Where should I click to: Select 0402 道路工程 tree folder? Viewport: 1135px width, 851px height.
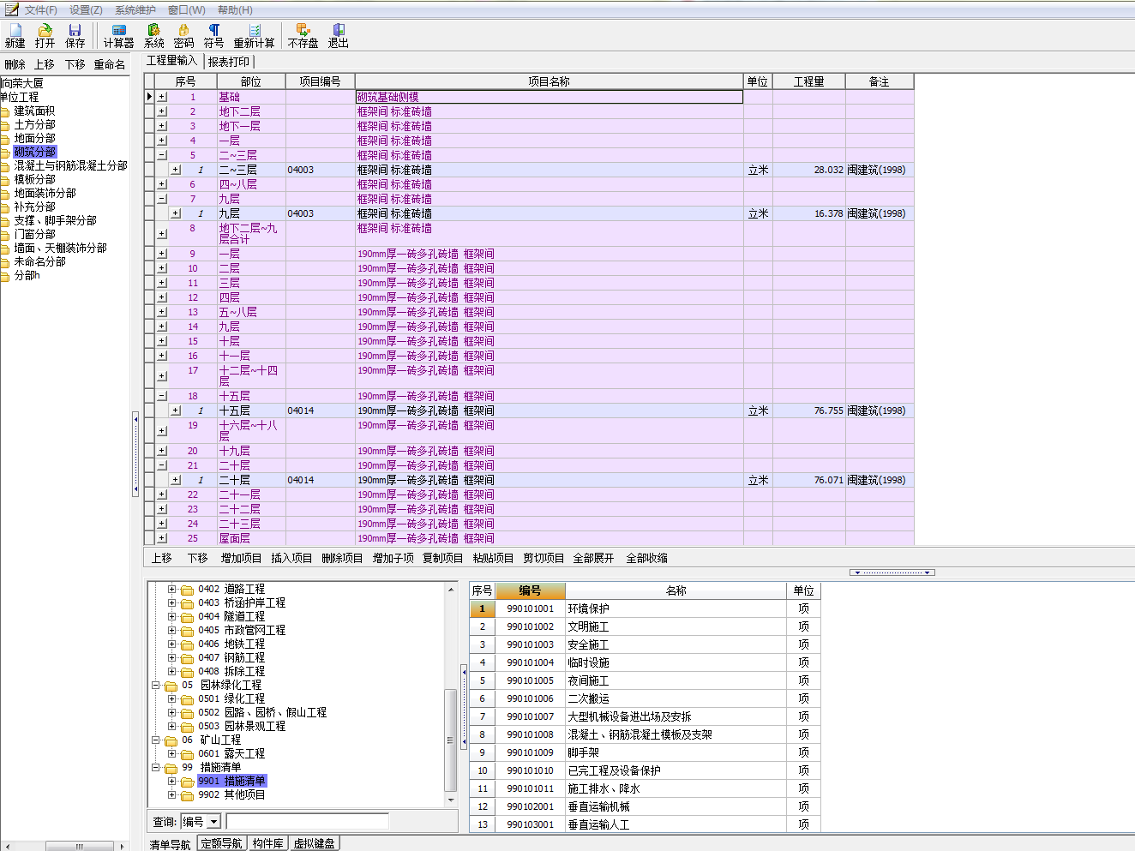231,589
